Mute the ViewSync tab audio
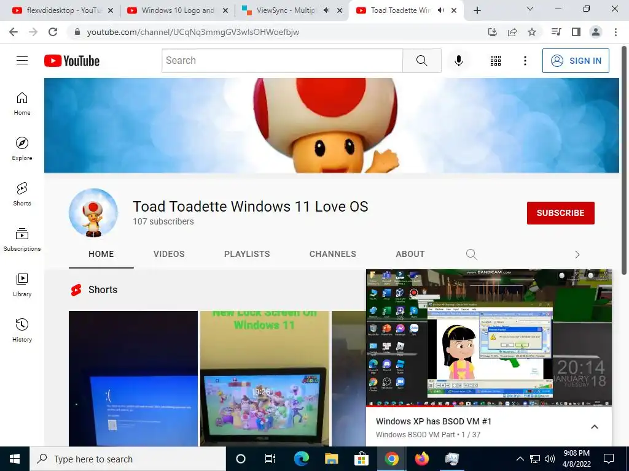This screenshot has width=629, height=471. coord(327,10)
